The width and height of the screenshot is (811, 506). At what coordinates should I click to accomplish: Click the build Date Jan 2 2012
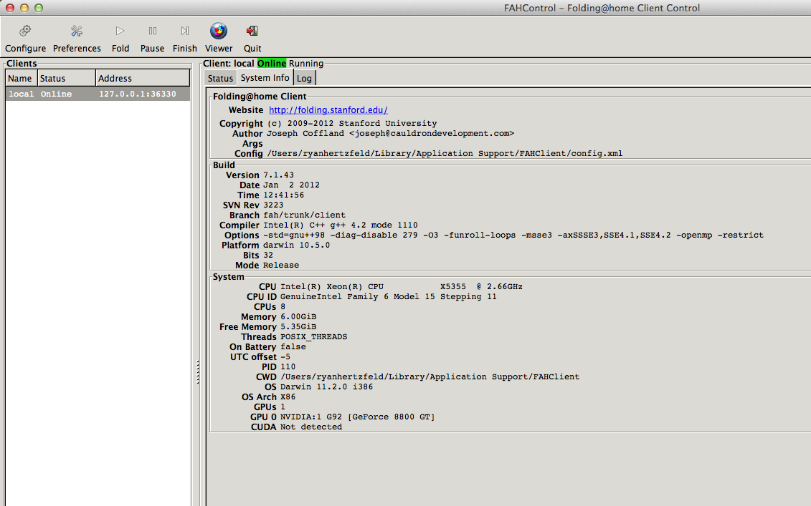(291, 185)
